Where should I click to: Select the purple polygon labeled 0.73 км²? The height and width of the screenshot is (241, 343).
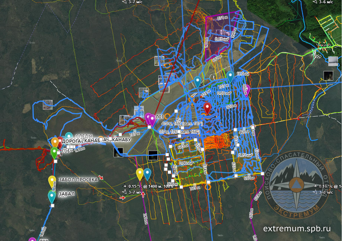220,33
